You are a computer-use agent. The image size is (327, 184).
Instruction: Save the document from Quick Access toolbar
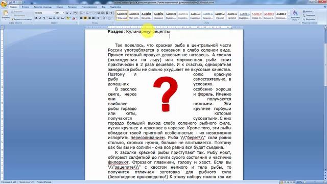pos(10,2)
